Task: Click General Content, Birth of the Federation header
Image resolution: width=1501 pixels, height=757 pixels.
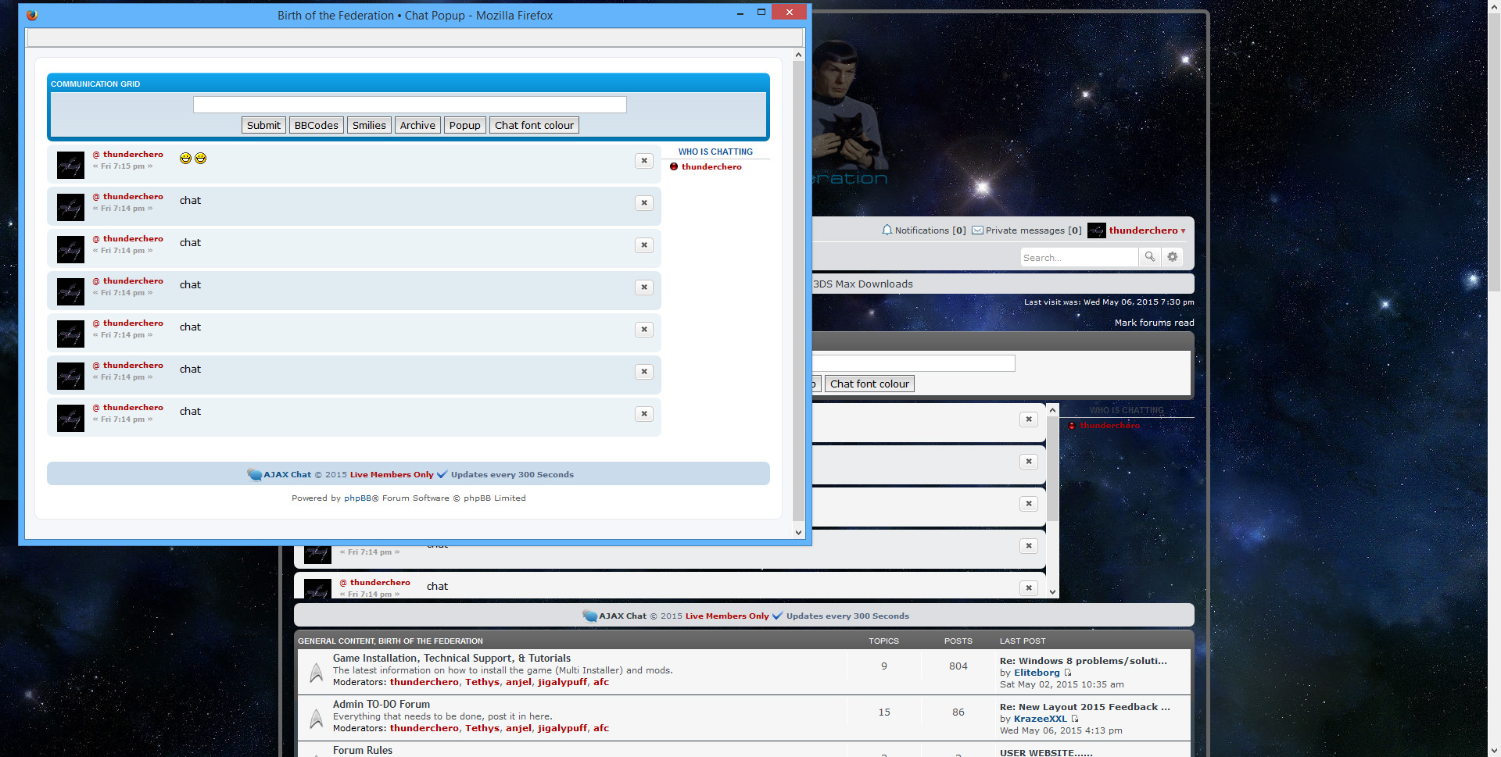Action: coord(391,641)
